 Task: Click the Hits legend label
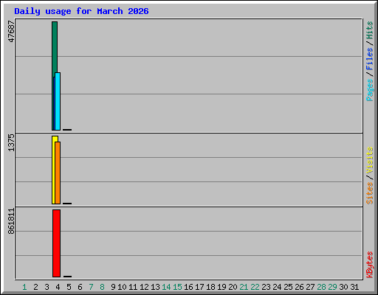(369, 30)
